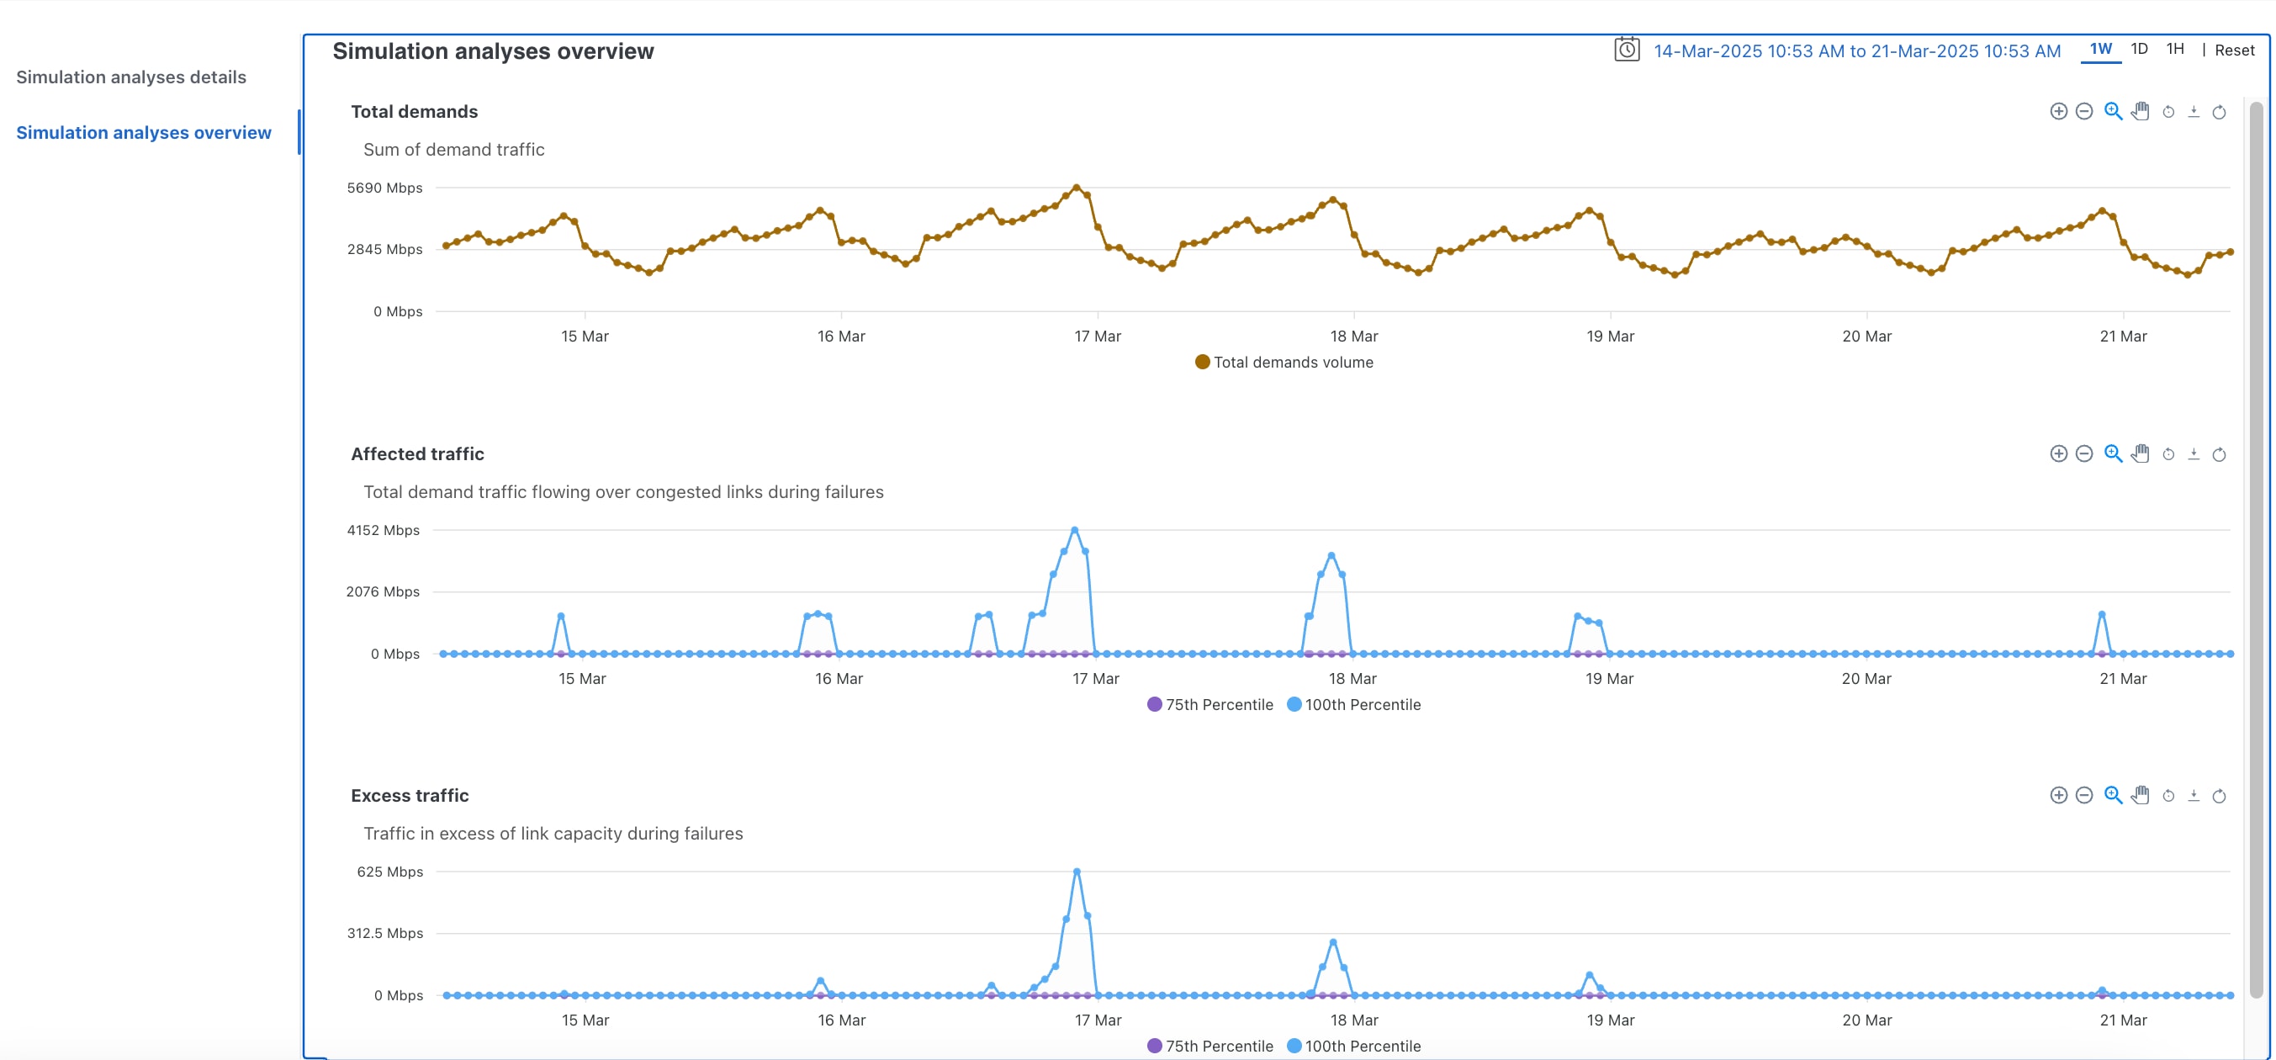The height and width of the screenshot is (1060, 2276).
Task: Select magnifier zoom tool for Excess traffic chart
Action: click(2112, 795)
